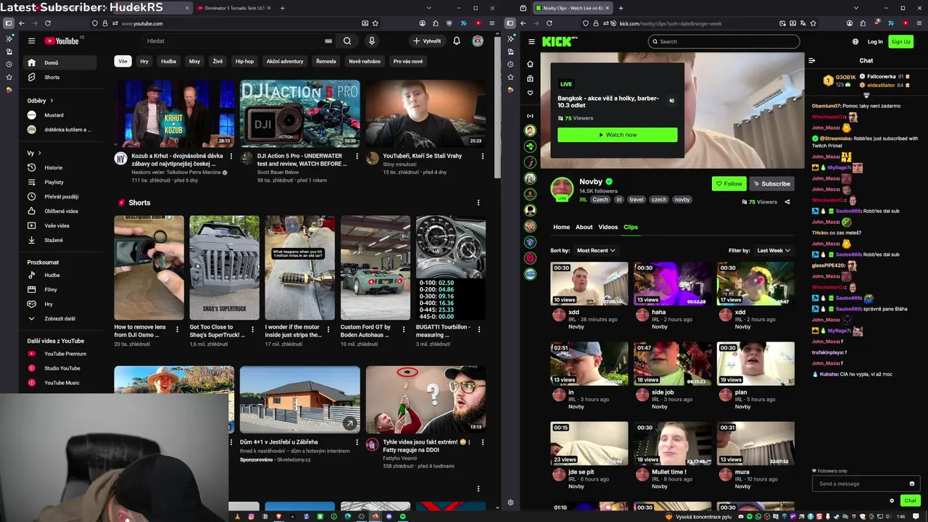Click Kick search field
This screenshot has height=522, width=928.
click(x=724, y=42)
